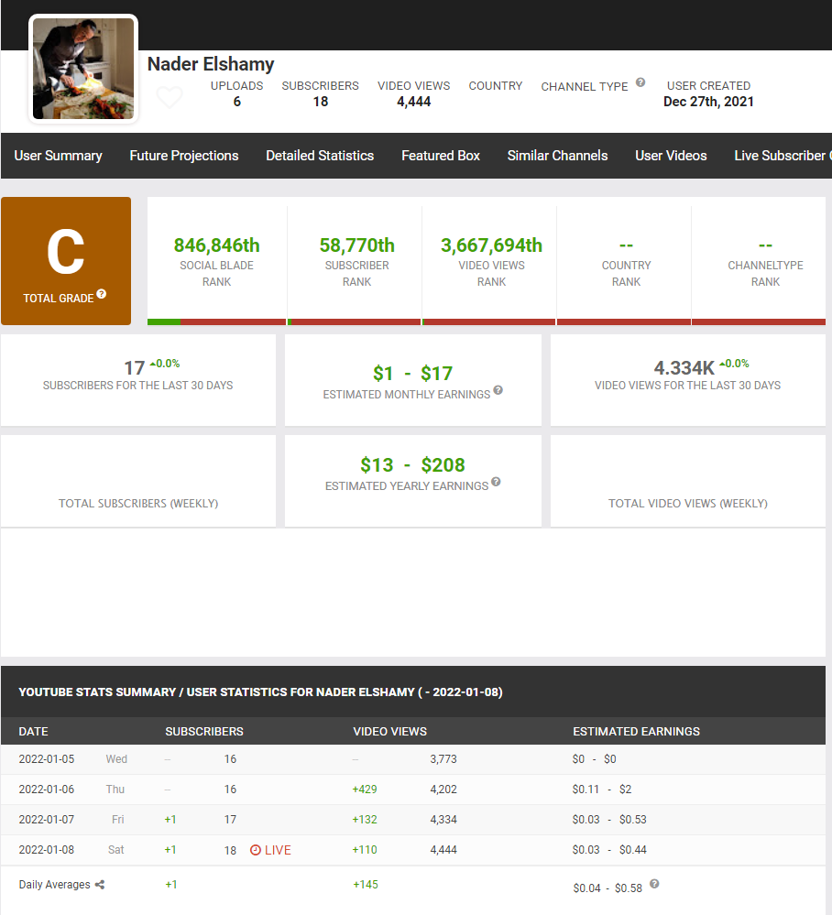Click the Channel Type help question mark
Screen dimensions: 832x915
click(x=640, y=82)
